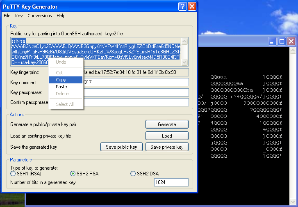The width and height of the screenshot is (298, 207).
Task: Select the SSH1 (RSA) key type
Action: (13, 173)
